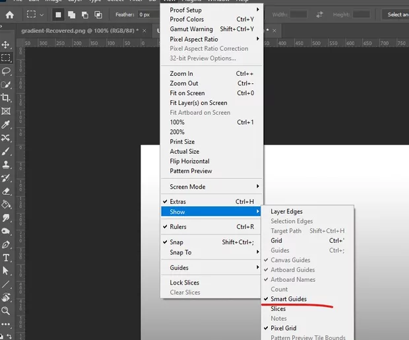The width and height of the screenshot is (409, 340).
Task: Select the Crop tool
Action: click(x=6, y=98)
